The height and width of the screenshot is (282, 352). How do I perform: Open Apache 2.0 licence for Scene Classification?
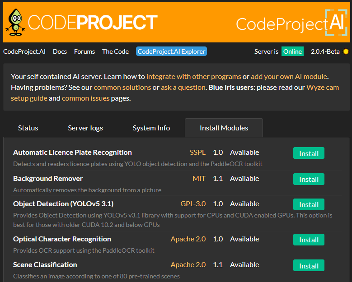pos(188,265)
